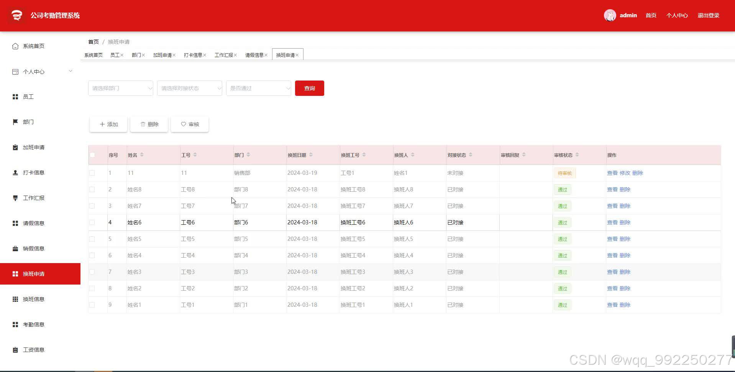Switch to the 系统首页 tab
This screenshot has width=735, height=372.
pos(94,55)
